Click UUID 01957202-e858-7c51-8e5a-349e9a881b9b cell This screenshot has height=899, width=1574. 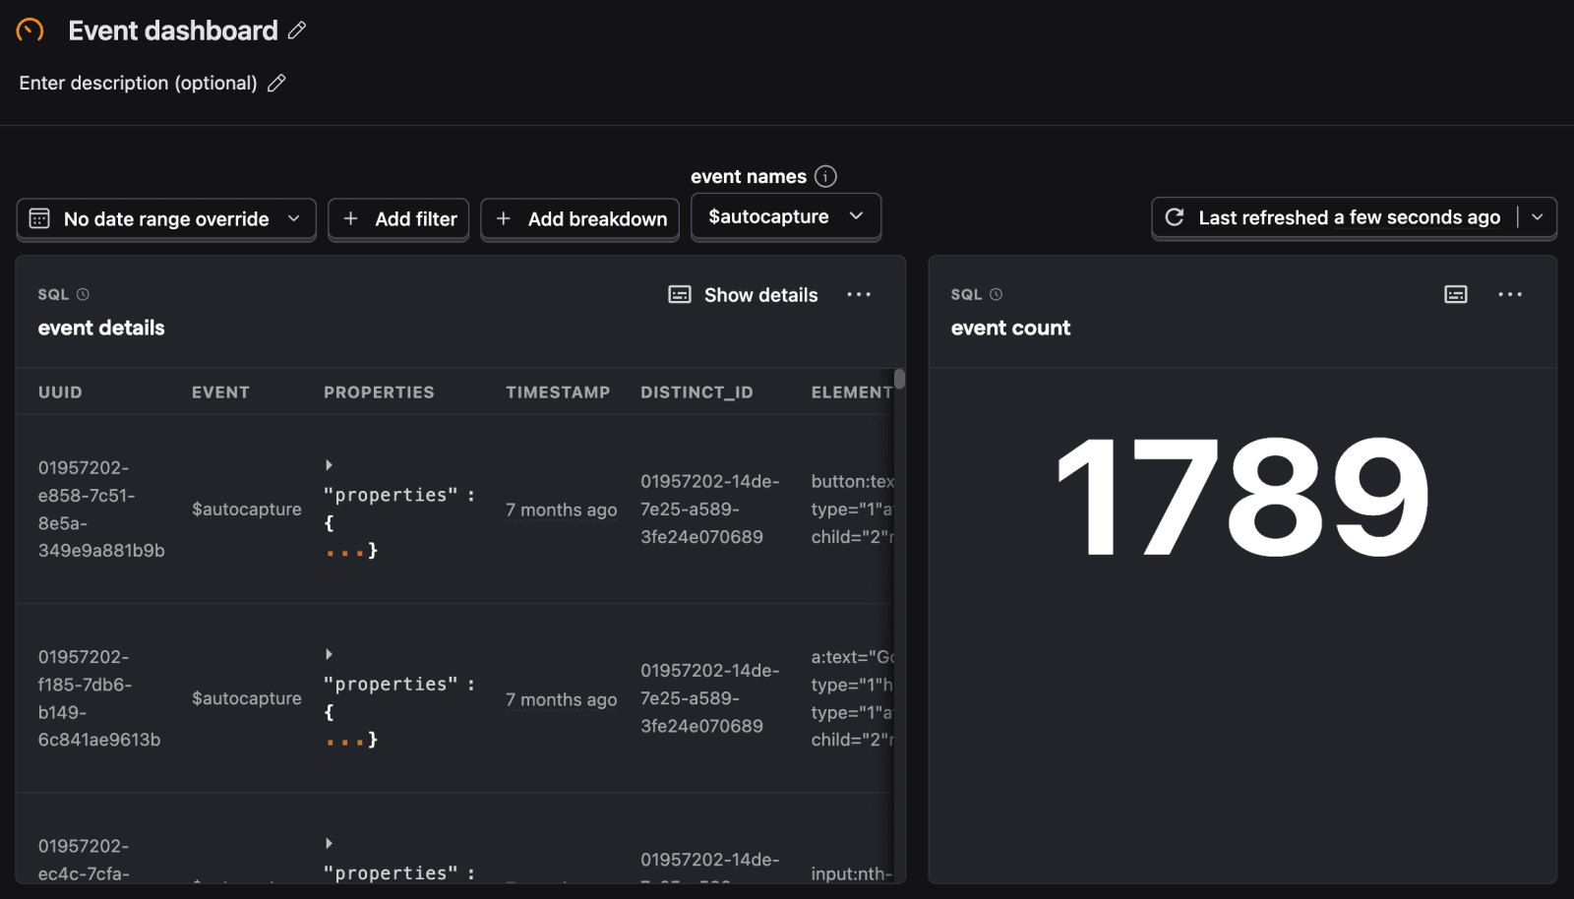(101, 509)
